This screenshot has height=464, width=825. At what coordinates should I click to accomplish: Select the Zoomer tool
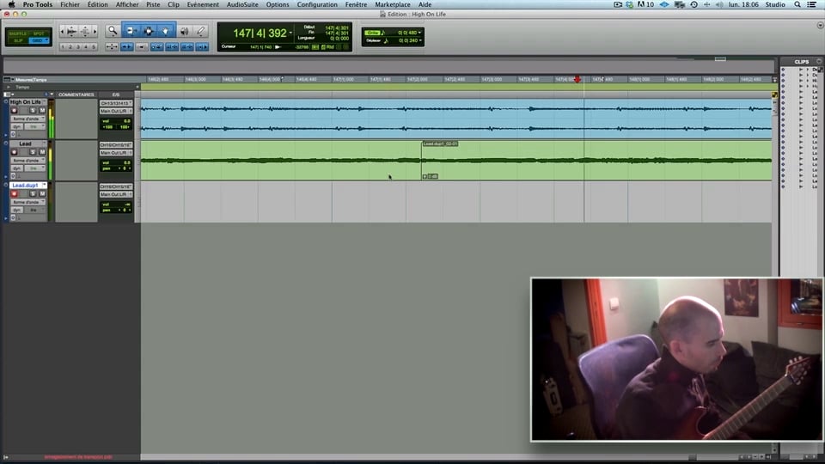[112, 31]
